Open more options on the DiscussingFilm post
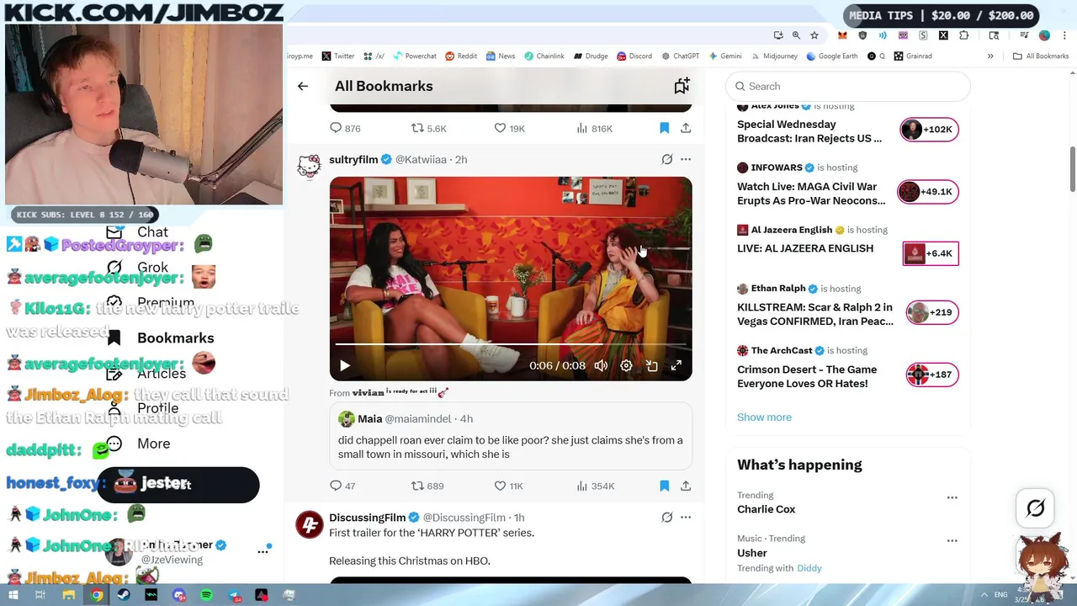The width and height of the screenshot is (1077, 606). point(686,517)
